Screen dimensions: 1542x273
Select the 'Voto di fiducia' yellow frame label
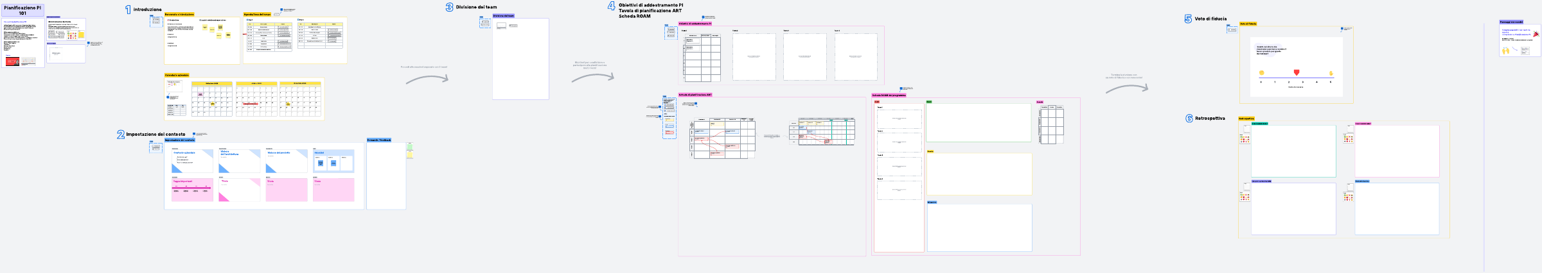click(x=1248, y=24)
